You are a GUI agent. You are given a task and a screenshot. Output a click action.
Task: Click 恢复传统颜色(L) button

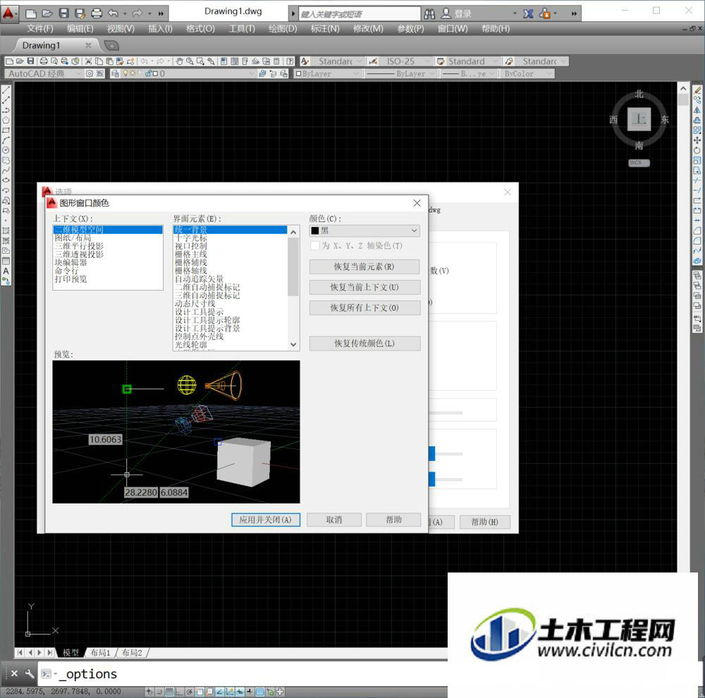[x=364, y=343]
